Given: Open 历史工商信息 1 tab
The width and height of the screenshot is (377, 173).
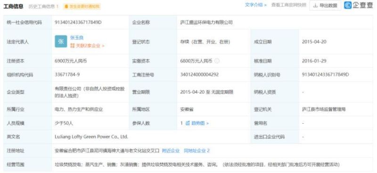Looking at the screenshot, I should click(43, 7).
